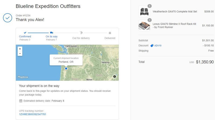
Task: Click the Confirmed checkmark step icon
Action: coord(25,33)
